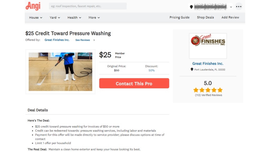
Task: Expand the Yard menu
Action: coord(55,18)
